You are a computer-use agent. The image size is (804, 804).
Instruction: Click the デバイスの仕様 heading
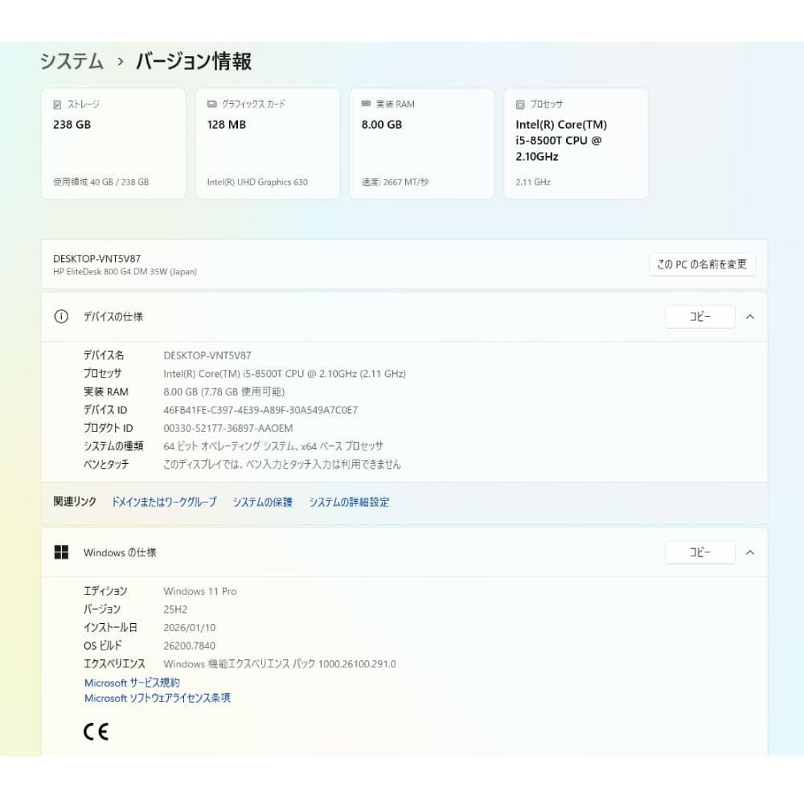point(113,317)
